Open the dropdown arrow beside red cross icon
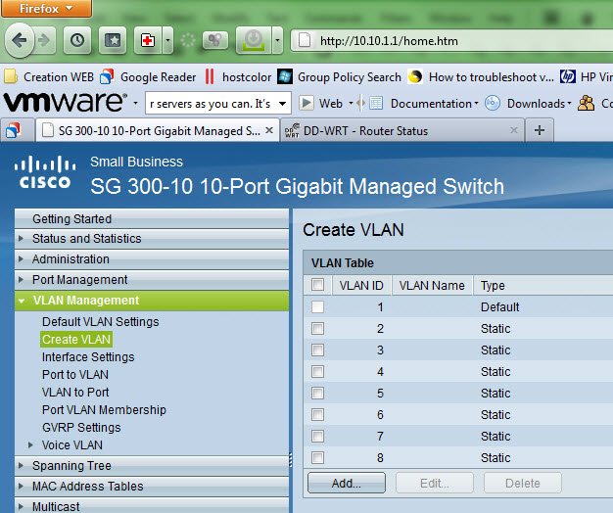Viewport: 613px width, 513px height. tap(168, 40)
